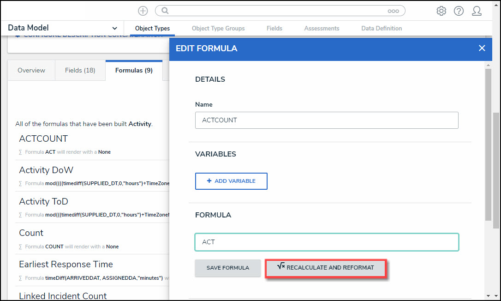Screen dimensions: 501x301
Task: Click the Add Variable button
Action: click(231, 181)
